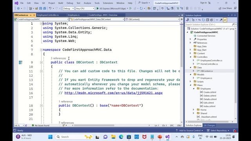Switch to Git Changes tab
Viewport: 251px width, 141px height.
tap(209, 125)
